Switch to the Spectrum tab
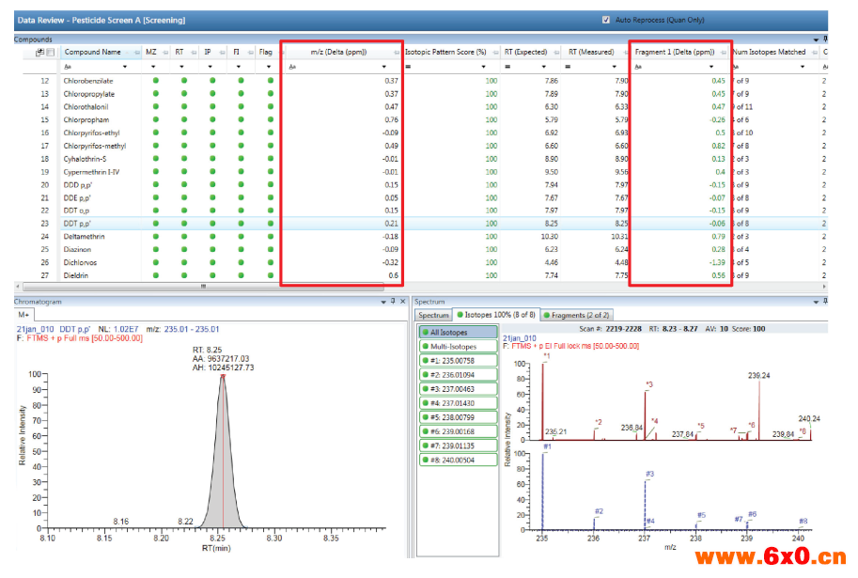This screenshot has width=858, height=578. click(x=433, y=315)
